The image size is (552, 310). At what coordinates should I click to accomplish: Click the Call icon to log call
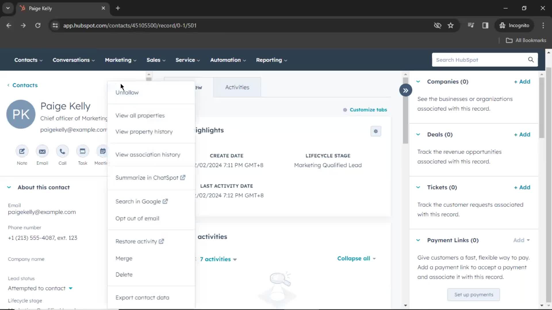[x=62, y=151]
